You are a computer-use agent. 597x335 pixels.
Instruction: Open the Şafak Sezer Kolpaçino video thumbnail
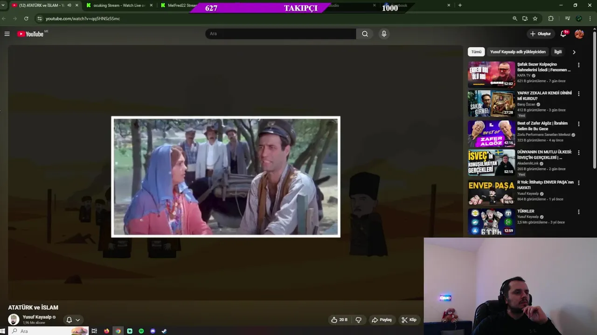492,74
